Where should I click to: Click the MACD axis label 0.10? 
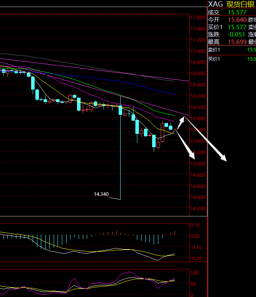[195, 225]
